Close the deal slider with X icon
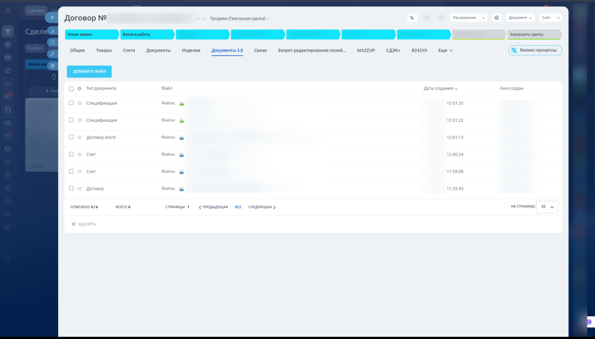The image size is (595, 339). 52,17
